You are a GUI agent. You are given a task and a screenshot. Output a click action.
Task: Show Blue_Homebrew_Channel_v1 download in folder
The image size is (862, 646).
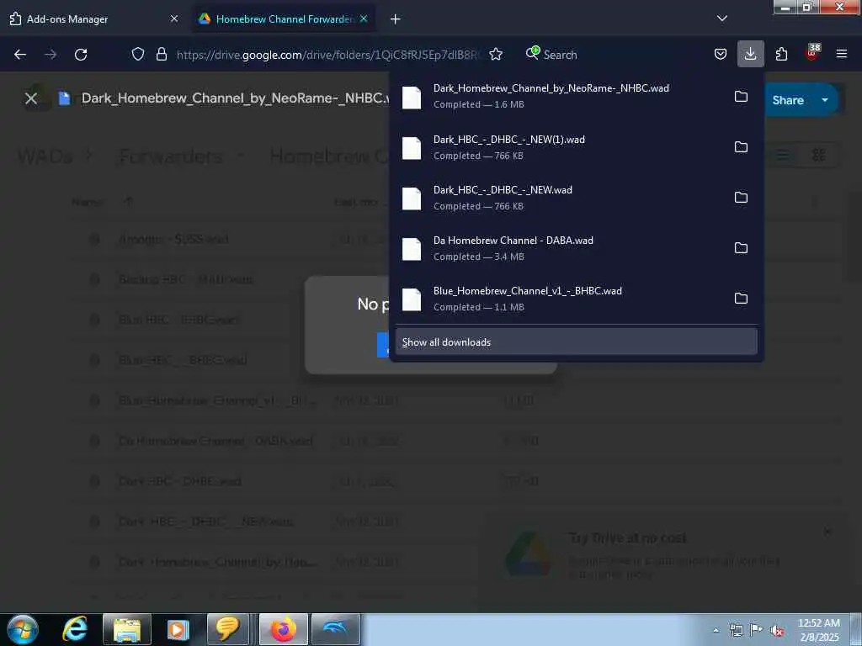pos(741,299)
